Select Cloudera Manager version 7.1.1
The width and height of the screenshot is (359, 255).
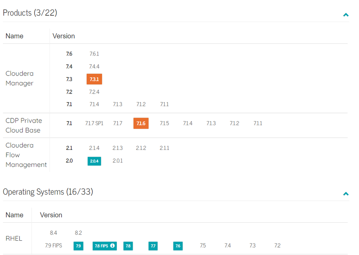(x=164, y=104)
